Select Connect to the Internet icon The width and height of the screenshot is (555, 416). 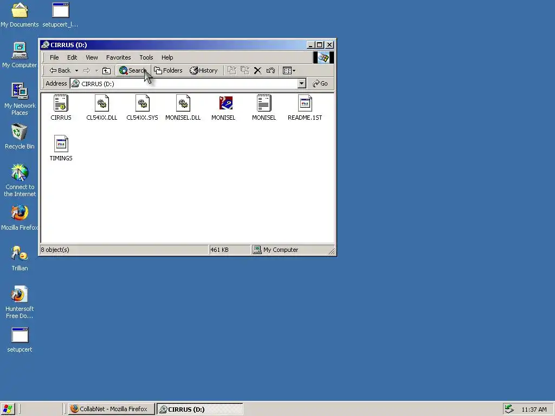click(20, 180)
